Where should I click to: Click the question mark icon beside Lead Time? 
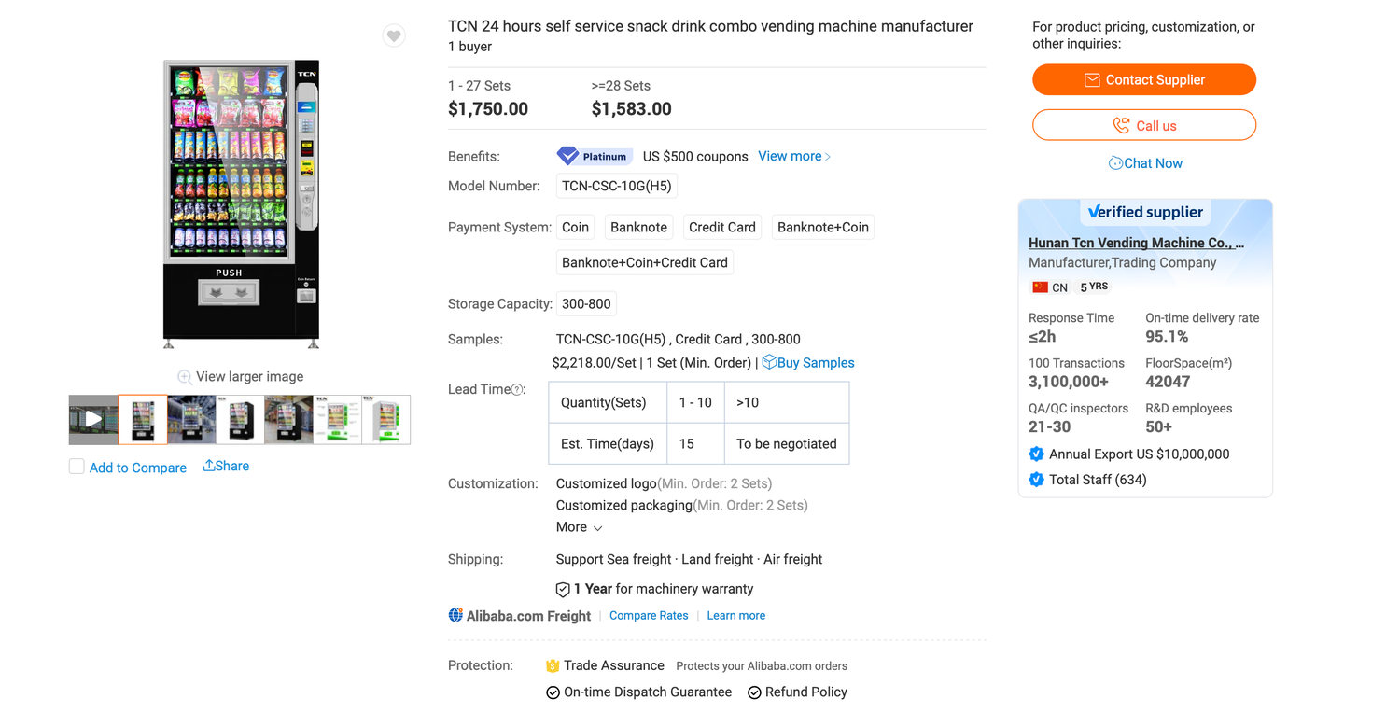[x=517, y=390]
